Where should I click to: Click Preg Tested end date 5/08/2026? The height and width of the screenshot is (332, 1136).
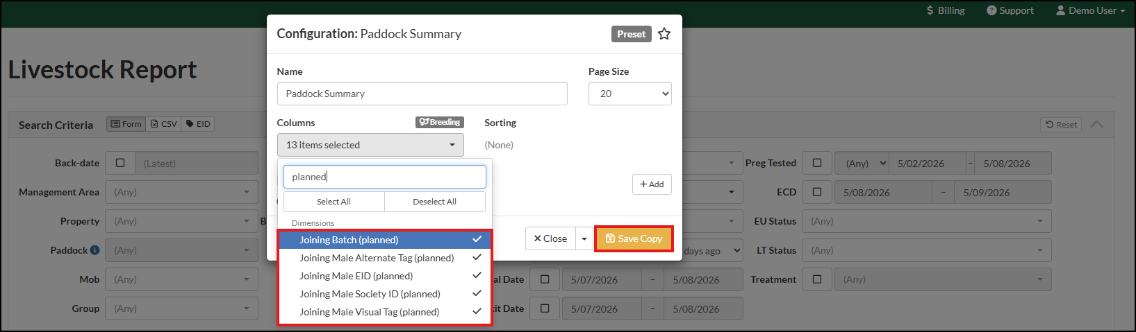pyautogui.click(x=1013, y=164)
